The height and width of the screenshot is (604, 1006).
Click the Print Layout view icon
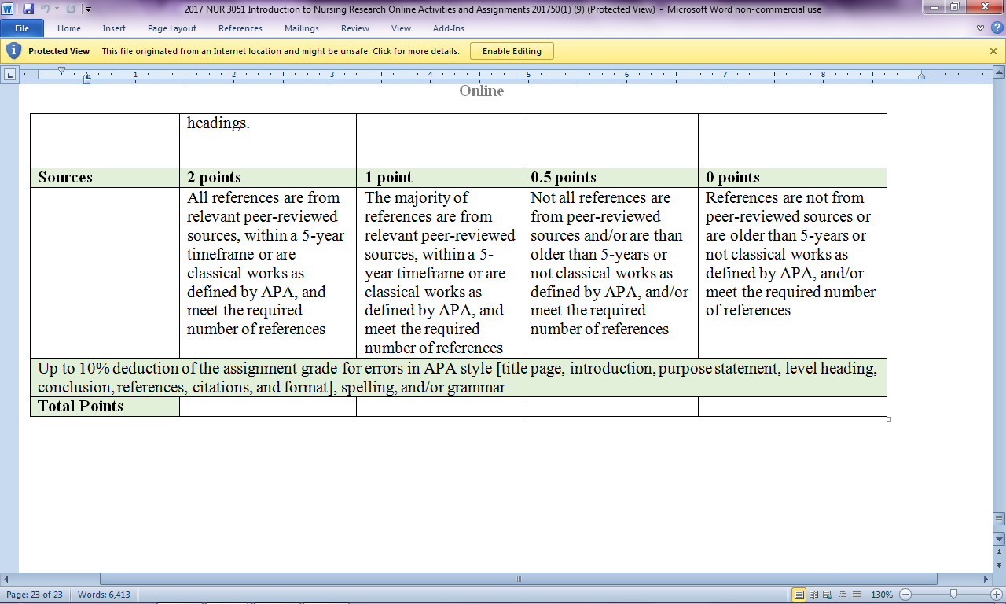[x=799, y=595]
